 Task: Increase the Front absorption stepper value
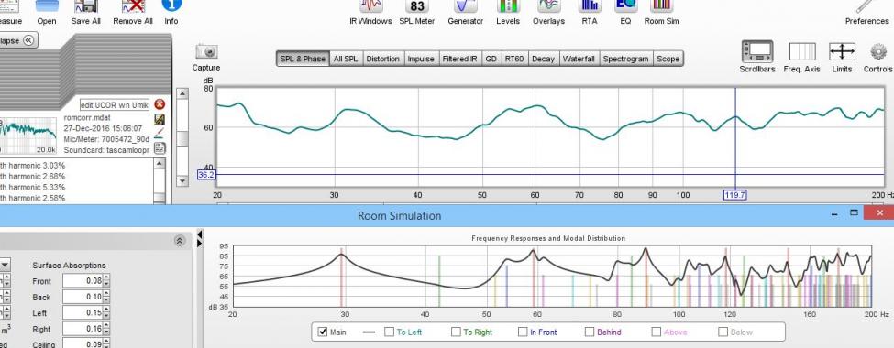[106, 278]
